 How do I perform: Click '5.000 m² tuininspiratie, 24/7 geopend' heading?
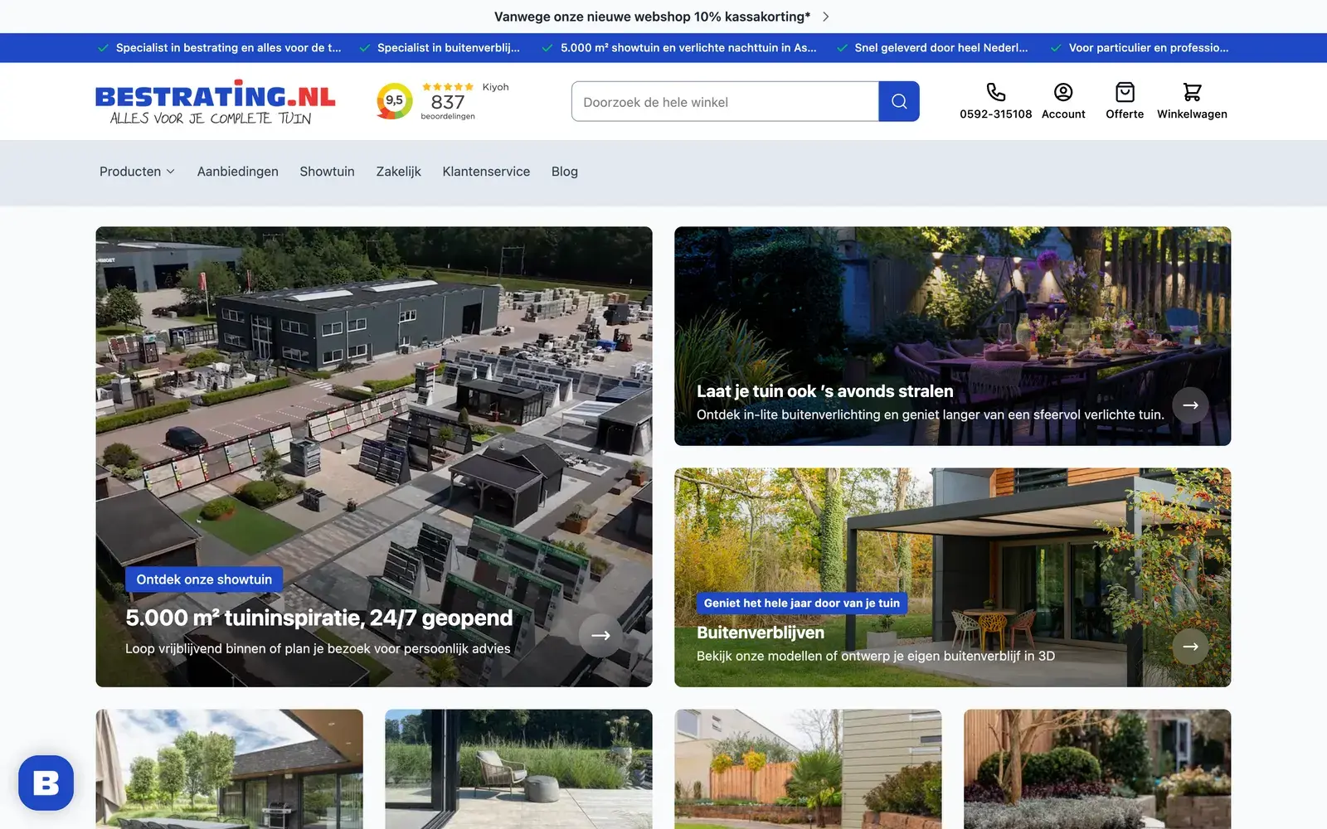tap(319, 618)
